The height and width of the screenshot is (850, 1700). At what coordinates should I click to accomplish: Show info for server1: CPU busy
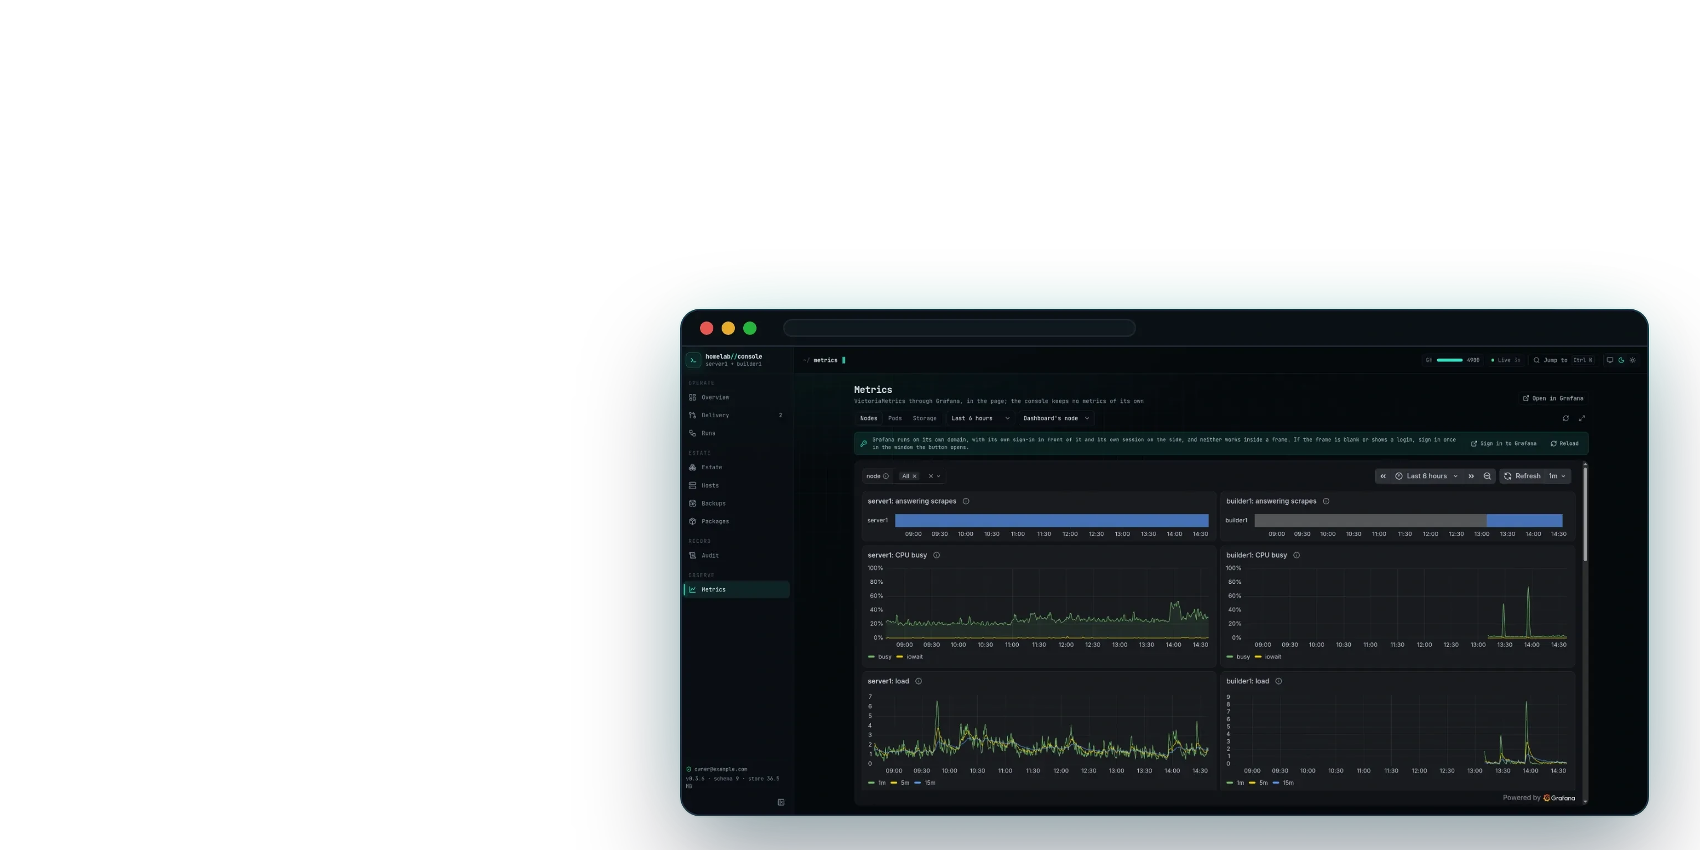936,556
